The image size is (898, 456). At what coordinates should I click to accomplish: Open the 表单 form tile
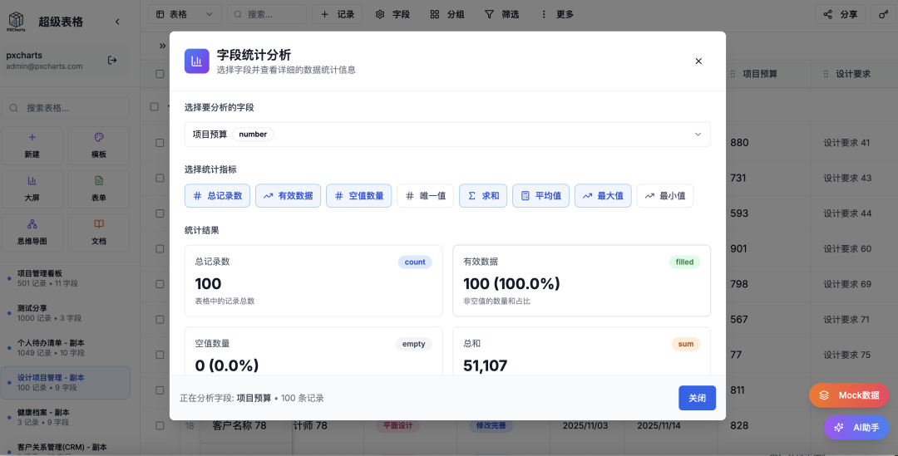click(x=98, y=189)
